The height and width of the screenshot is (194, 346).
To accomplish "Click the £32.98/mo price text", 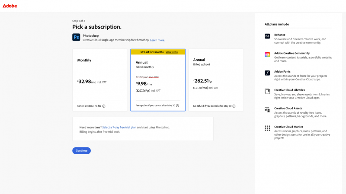I will click(x=92, y=82).
